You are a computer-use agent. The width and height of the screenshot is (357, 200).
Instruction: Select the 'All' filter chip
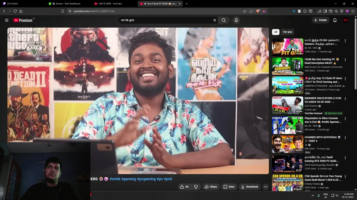(276, 32)
